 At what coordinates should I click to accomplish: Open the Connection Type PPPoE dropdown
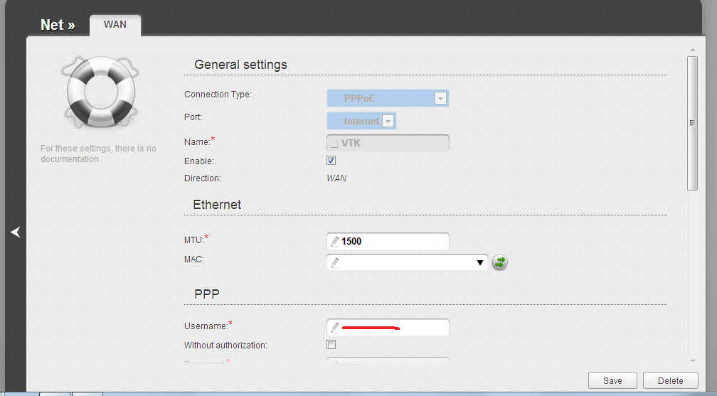[440, 99]
